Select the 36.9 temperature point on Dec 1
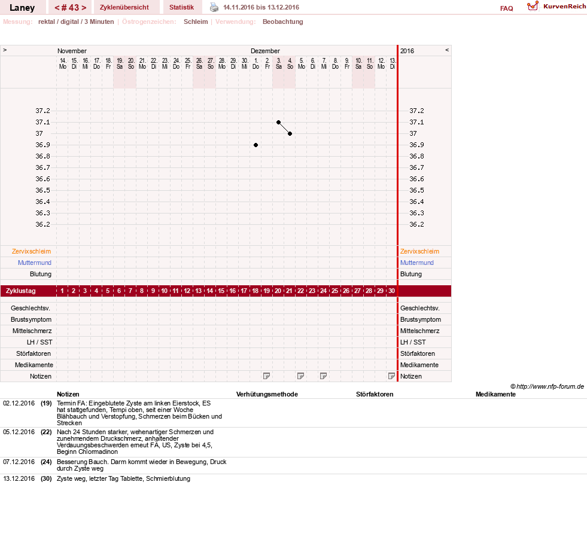The image size is (587, 549). pyautogui.click(x=256, y=145)
